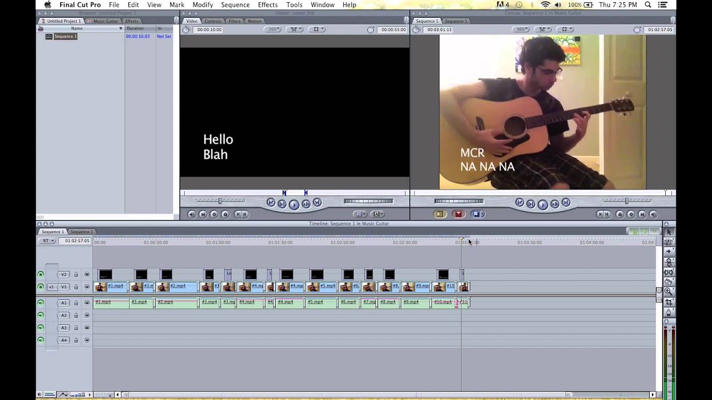This screenshot has width=712, height=400.
Task: Toggle V2 track visibility
Action: coord(41,274)
